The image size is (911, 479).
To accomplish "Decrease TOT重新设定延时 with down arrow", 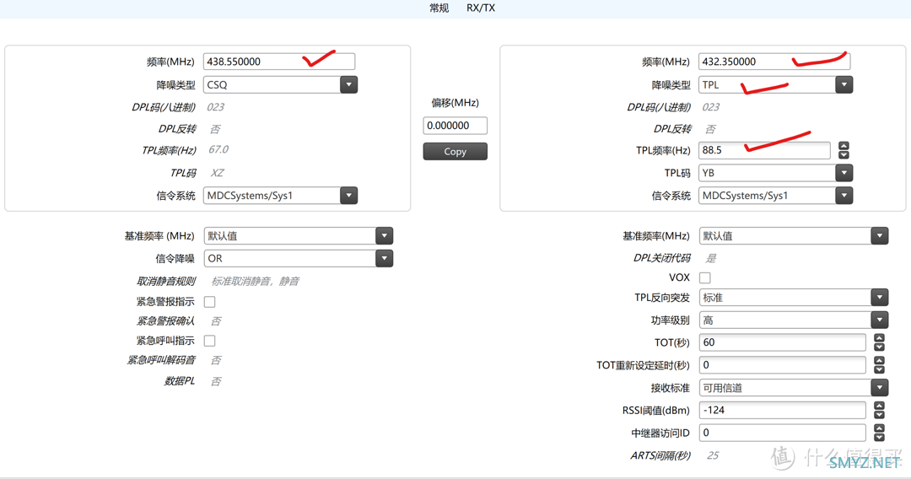I will (x=879, y=370).
